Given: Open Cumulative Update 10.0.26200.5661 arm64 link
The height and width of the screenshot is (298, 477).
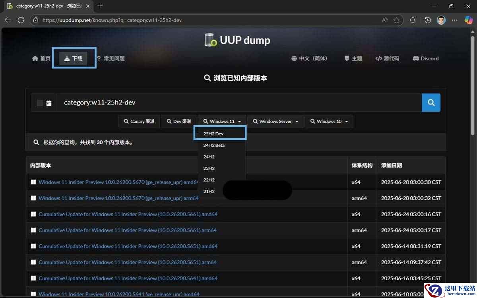Looking at the screenshot, I should click(128, 230).
